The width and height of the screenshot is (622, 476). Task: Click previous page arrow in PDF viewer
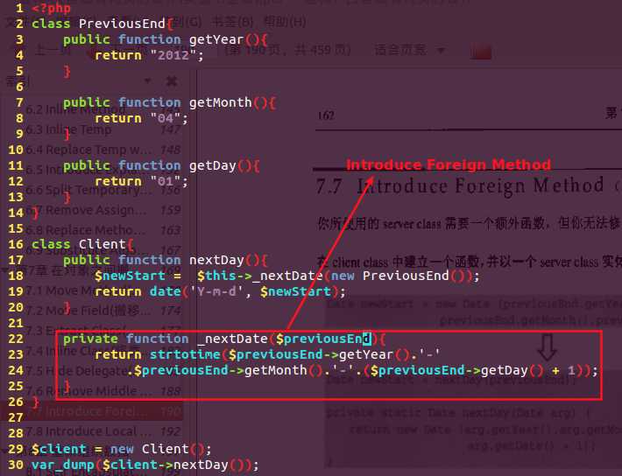tap(16, 51)
